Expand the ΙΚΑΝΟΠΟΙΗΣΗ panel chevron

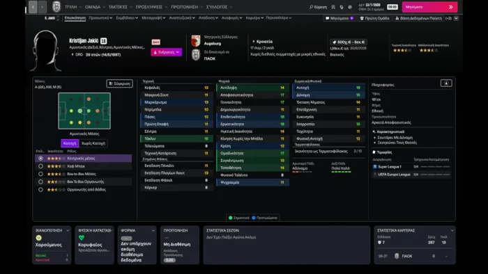click(x=68, y=231)
